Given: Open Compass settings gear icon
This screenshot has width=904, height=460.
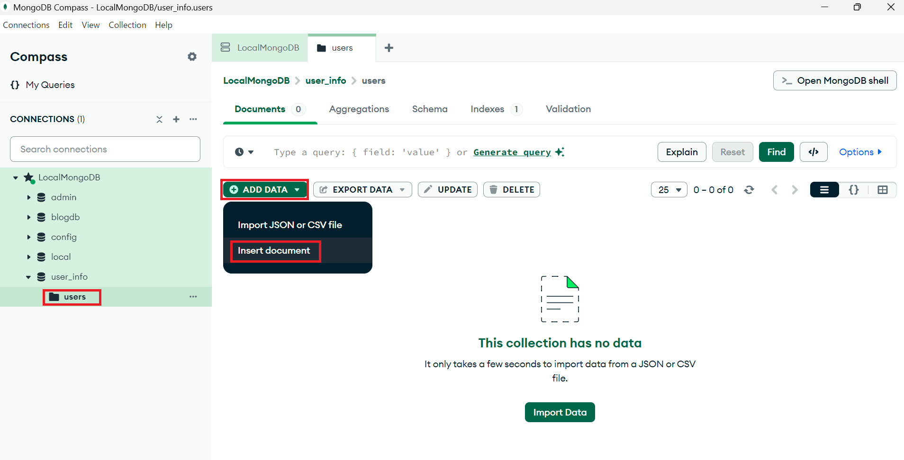Looking at the screenshot, I should pos(192,57).
